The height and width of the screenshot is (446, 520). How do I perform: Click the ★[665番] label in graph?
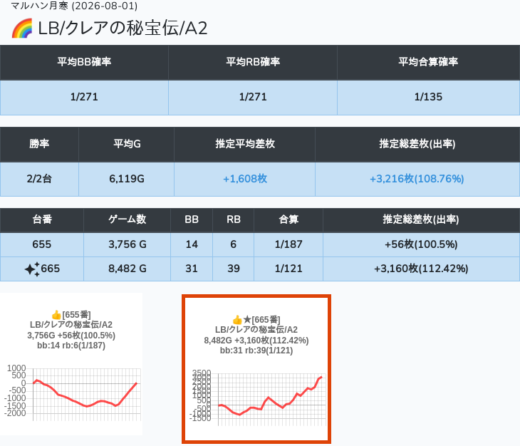pos(261,320)
